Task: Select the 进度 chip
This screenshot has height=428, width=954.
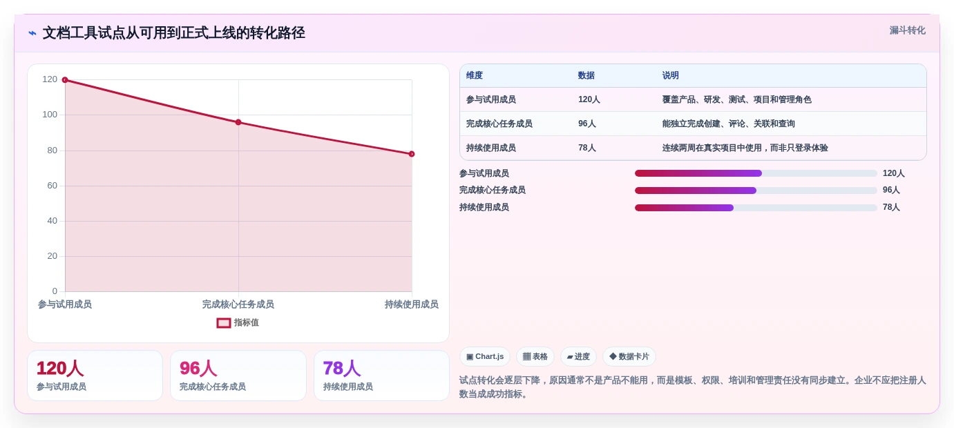Action: coord(578,357)
